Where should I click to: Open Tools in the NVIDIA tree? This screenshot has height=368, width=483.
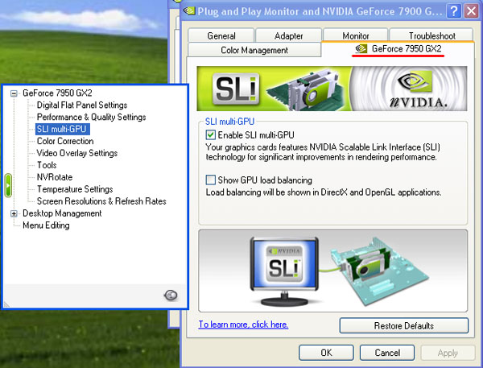47,165
